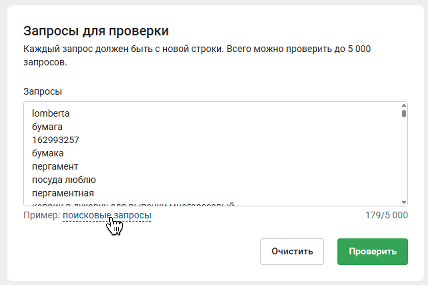Open the "поисковые запросы" example link
The width and height of the screenshot is (428, 285).
click(107, 215)
